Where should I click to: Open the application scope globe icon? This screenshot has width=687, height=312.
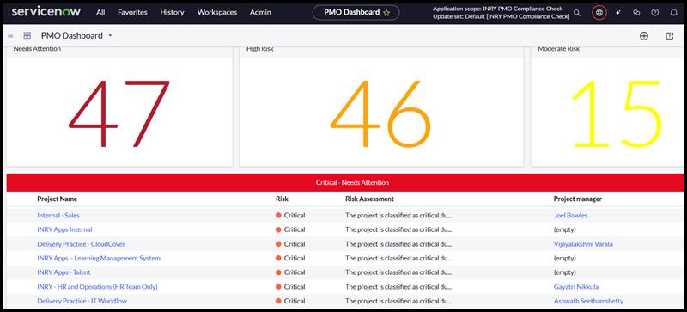pos(599,13)
